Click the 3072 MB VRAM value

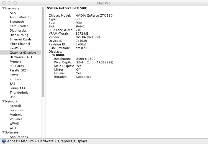point(82,34)
